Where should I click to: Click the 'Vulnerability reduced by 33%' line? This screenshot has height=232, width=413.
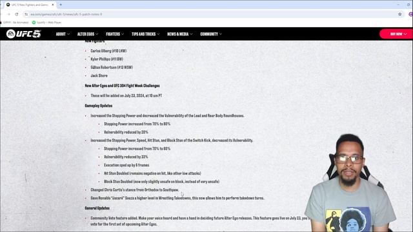126,157
